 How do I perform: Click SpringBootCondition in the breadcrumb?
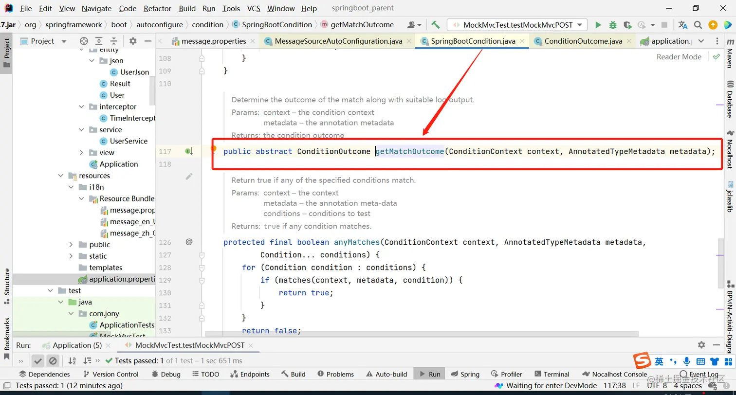point(276,25)
